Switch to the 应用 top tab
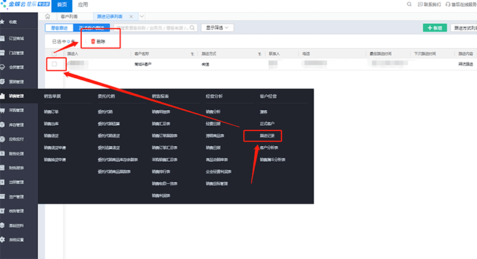477x259 pixels. pos(82,5)
